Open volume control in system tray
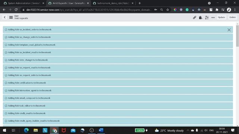The height and width of the screenshot is (134, 239). pos(206,130)
